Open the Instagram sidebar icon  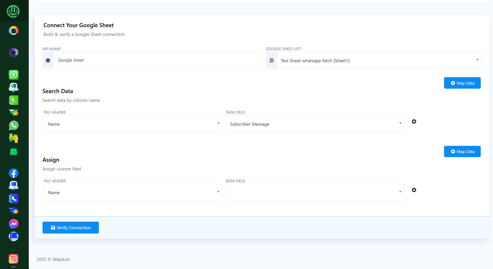[x=14, y=259]
